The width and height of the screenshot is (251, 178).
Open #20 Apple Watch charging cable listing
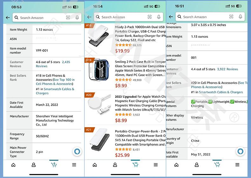coord(140,103)
